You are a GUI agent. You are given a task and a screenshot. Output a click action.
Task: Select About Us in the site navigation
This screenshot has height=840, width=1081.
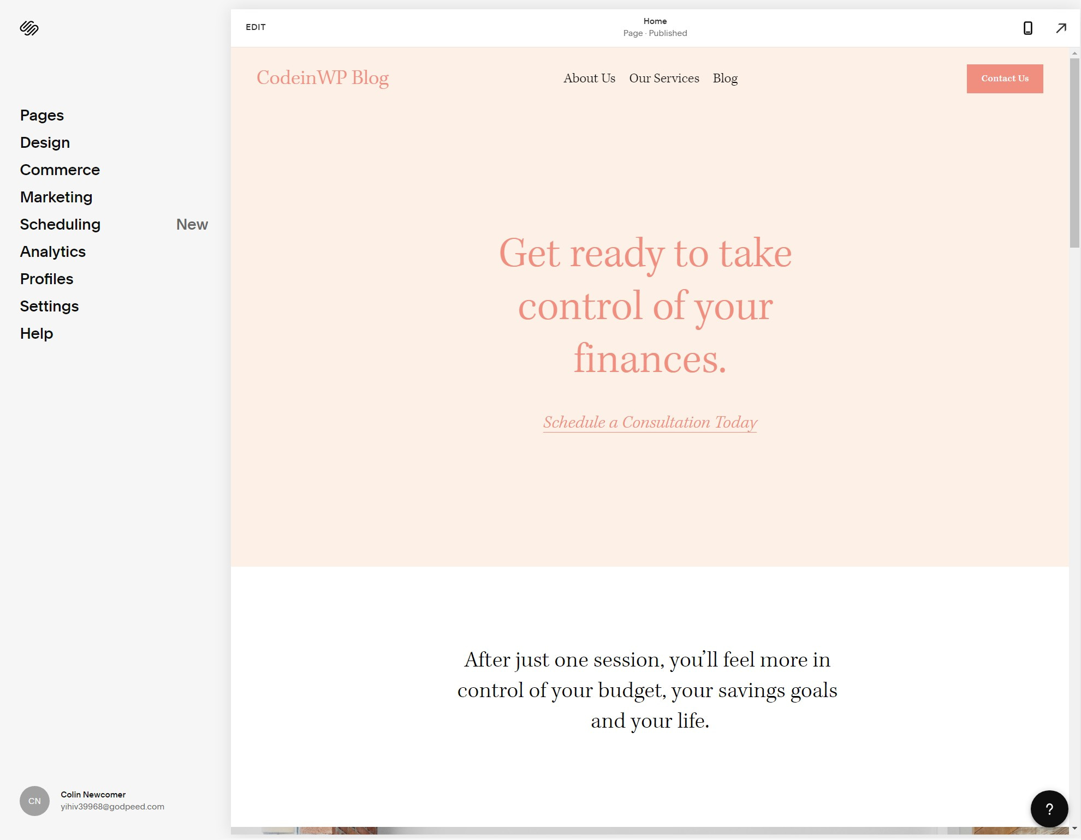click(x=589, y=78)
